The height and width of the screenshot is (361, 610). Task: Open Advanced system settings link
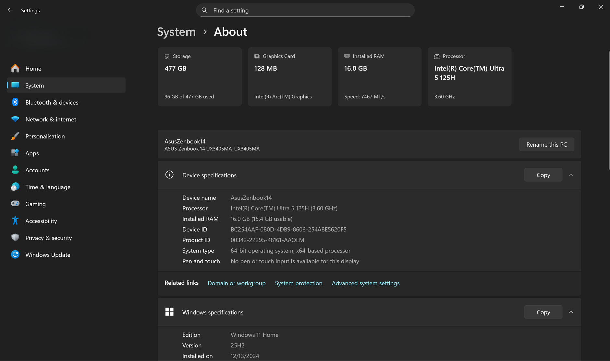click(x=366, y=283)
